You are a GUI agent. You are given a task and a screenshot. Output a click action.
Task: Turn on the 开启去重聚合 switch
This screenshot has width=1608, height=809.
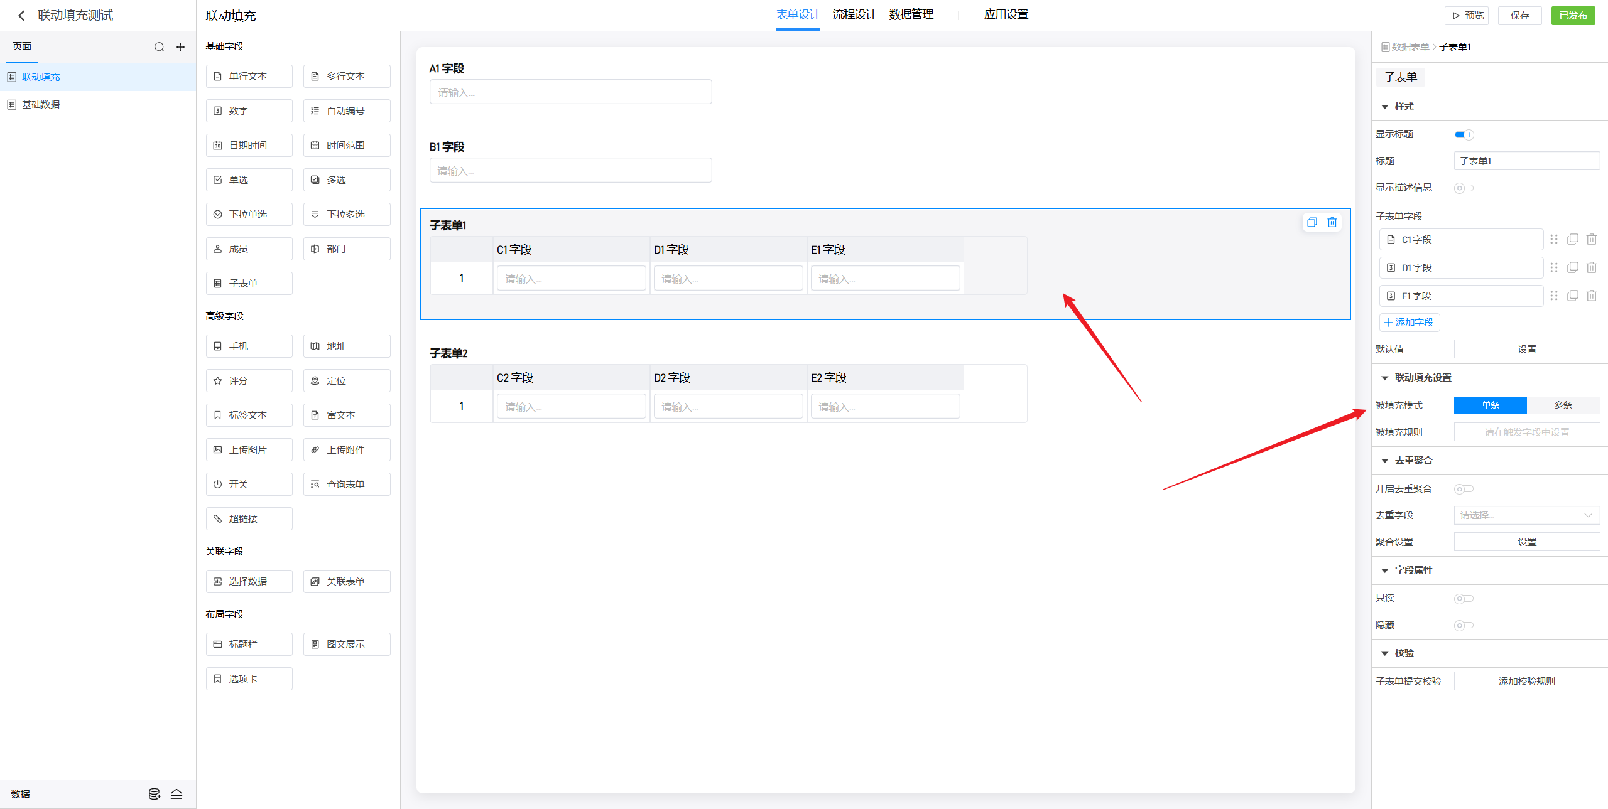(1464, 489)
